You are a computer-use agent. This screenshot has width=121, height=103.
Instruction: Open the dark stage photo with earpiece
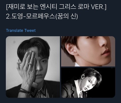click(88, 83)
